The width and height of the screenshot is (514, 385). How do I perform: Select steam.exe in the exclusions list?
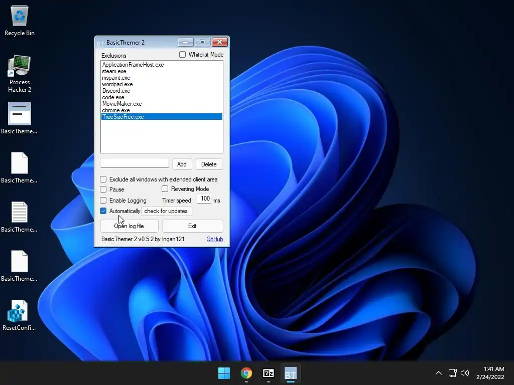(x=162, y=71)
